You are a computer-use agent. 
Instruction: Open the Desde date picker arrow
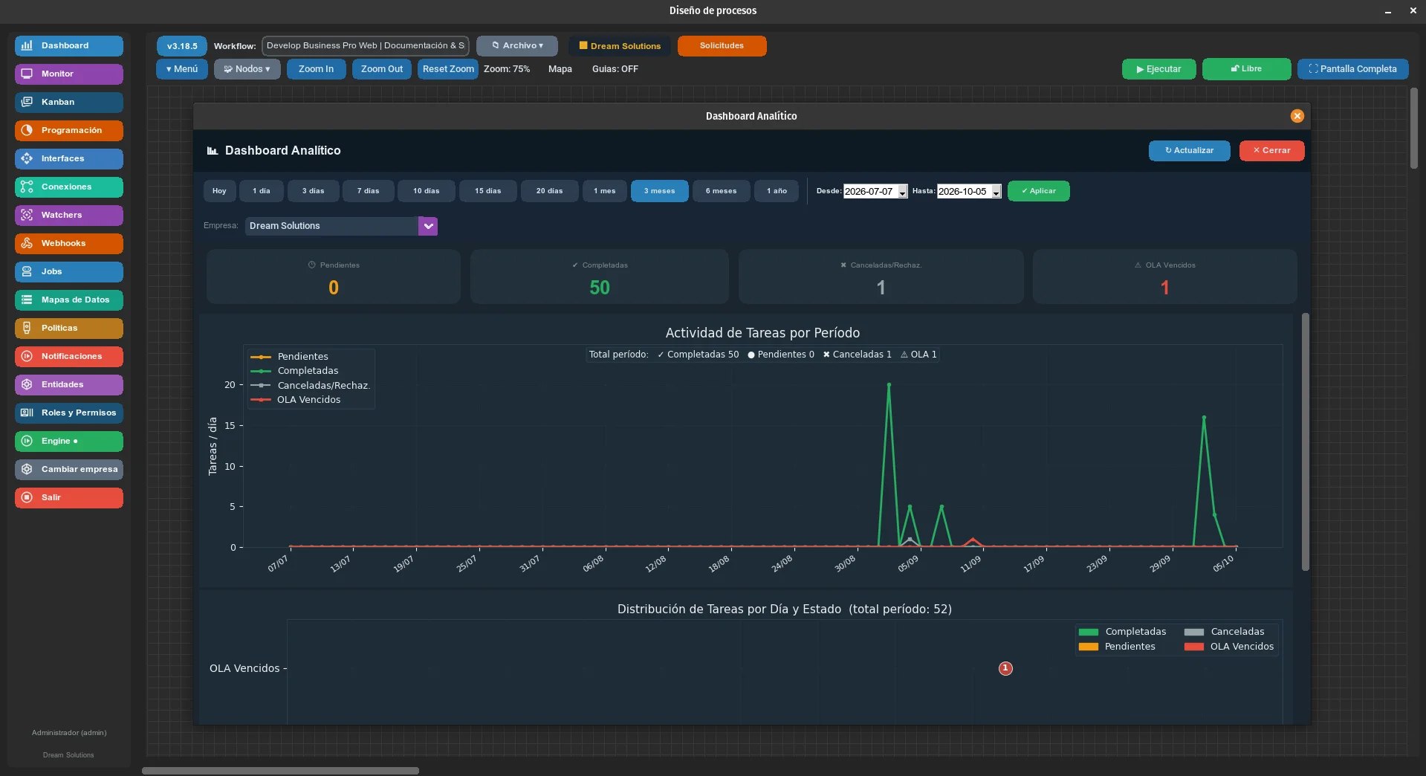pyautogui.click(x=903, y=192)
